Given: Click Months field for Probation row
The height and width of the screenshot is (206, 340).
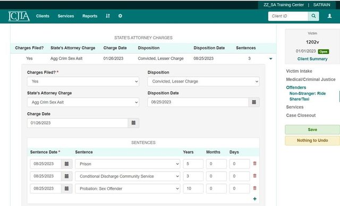Looking at the screenshot, I should 216,189.
